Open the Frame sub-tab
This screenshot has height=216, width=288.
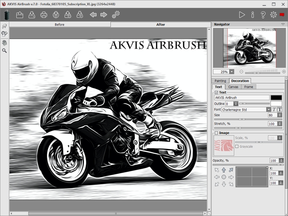(249, 87)
